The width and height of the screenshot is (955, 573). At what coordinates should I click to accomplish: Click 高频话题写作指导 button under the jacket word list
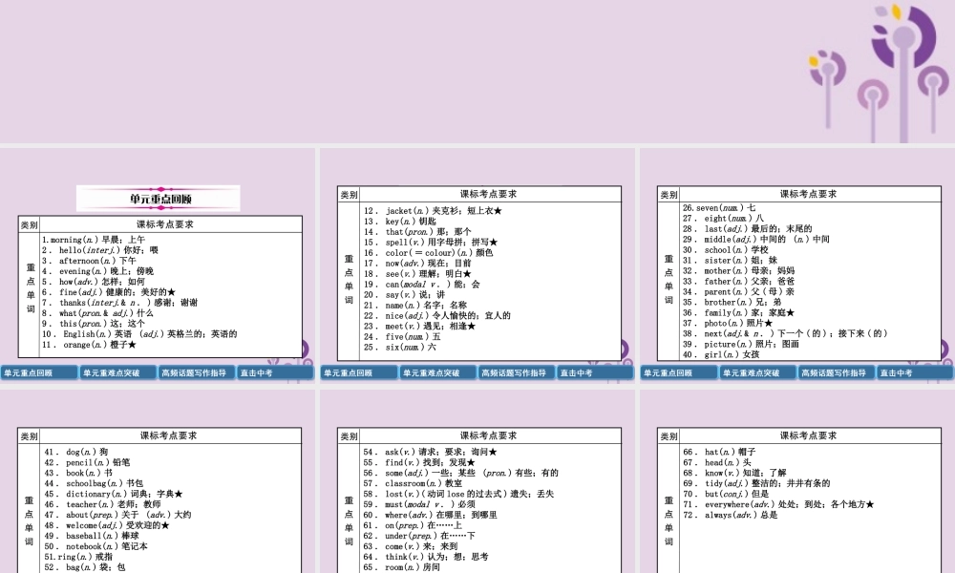point(517,372)
